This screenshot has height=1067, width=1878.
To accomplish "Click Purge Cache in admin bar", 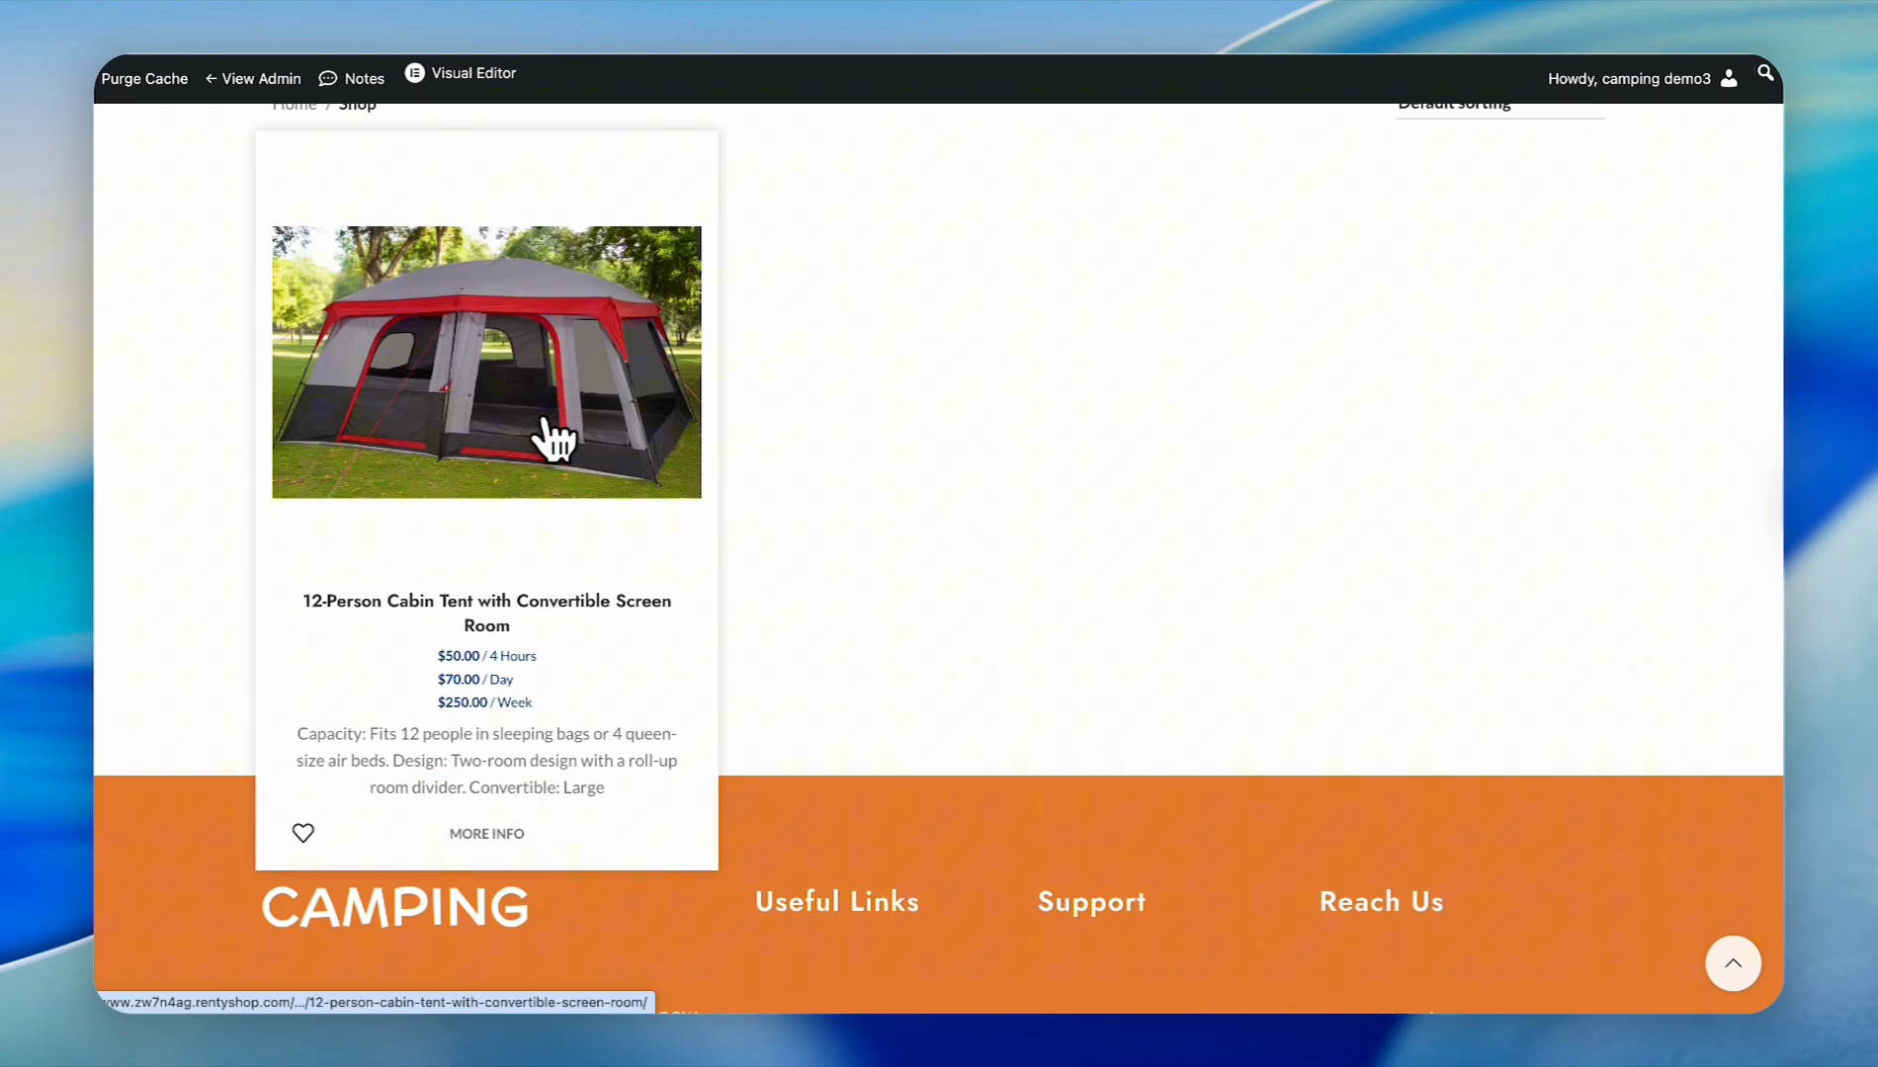I will tap(144, 79).
